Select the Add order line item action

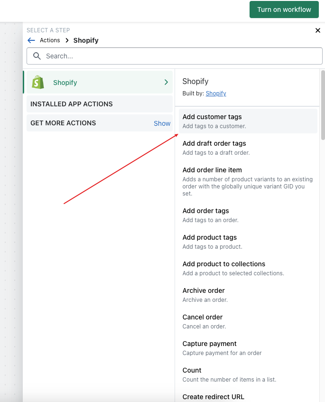[x=248, y=181]
